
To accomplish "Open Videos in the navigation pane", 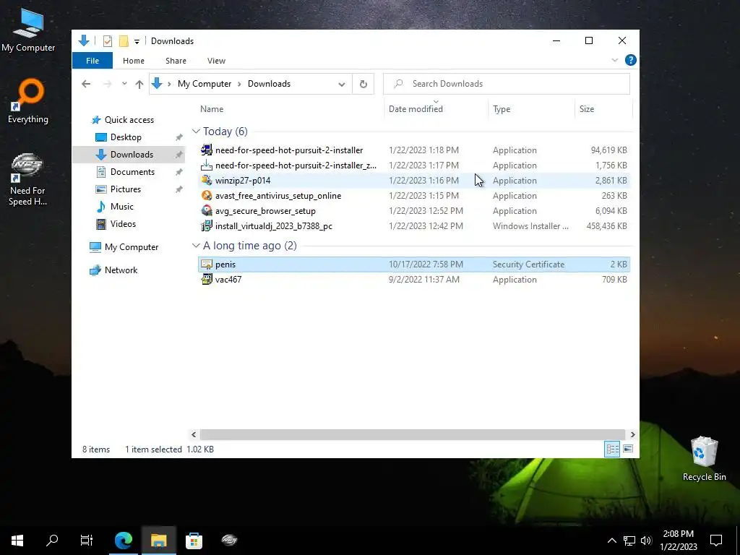I will point(123,224).
